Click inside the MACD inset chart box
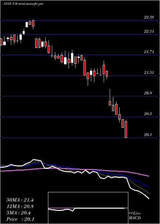The image size is (160, 224). [x=88, y=208]
